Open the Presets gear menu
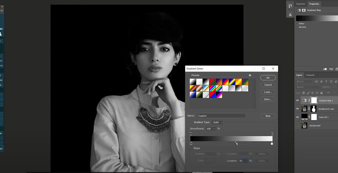338x173 pixels. click(250, 75)
